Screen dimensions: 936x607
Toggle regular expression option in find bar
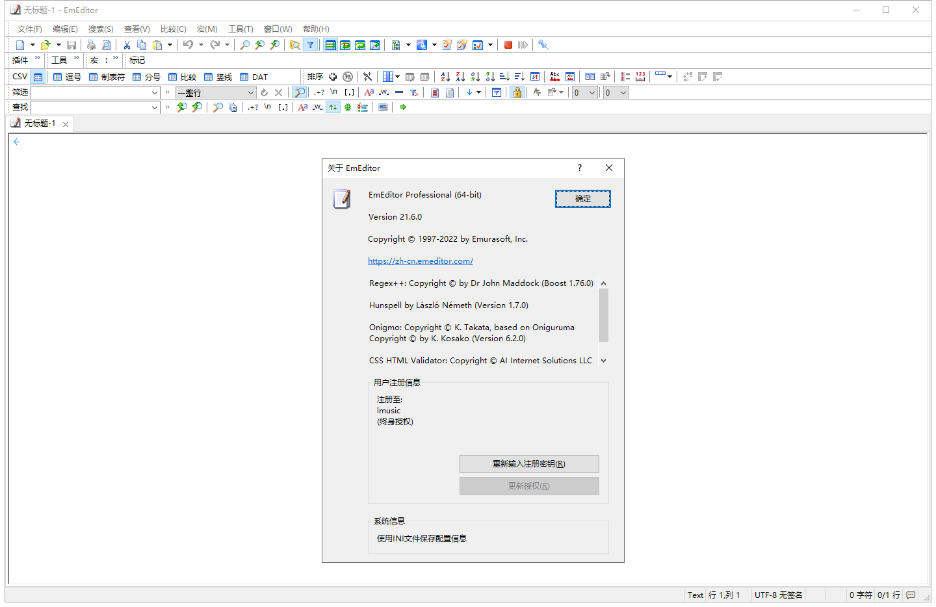[x=253, y=107]
